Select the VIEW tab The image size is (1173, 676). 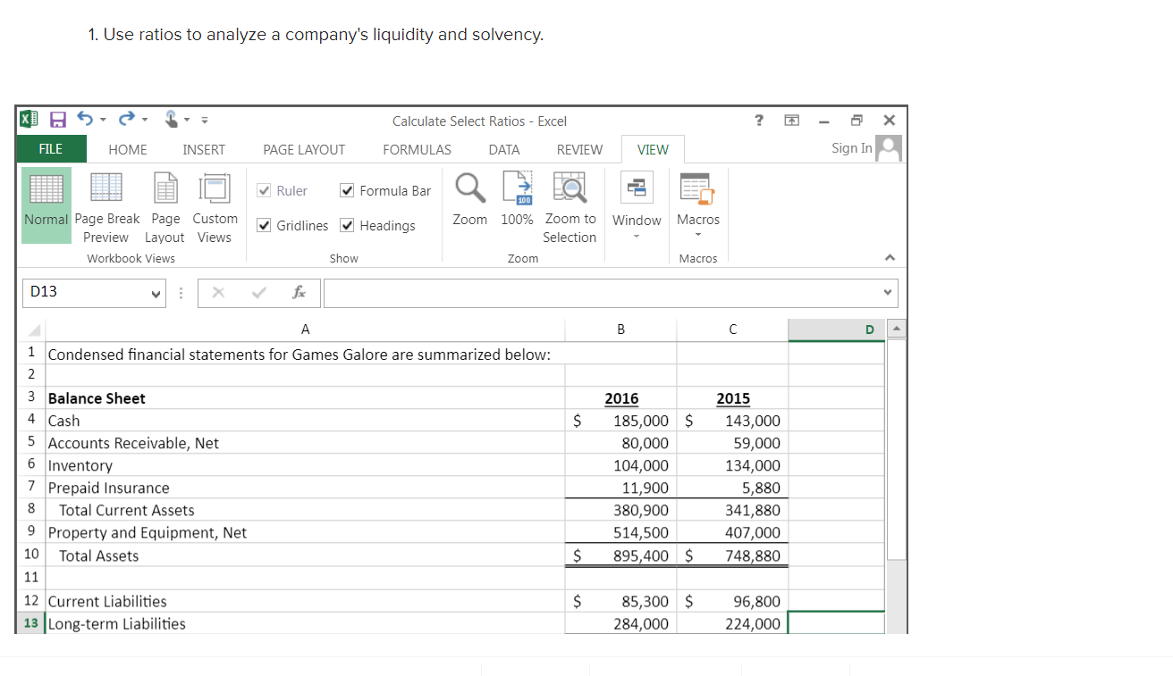(653, 150)
